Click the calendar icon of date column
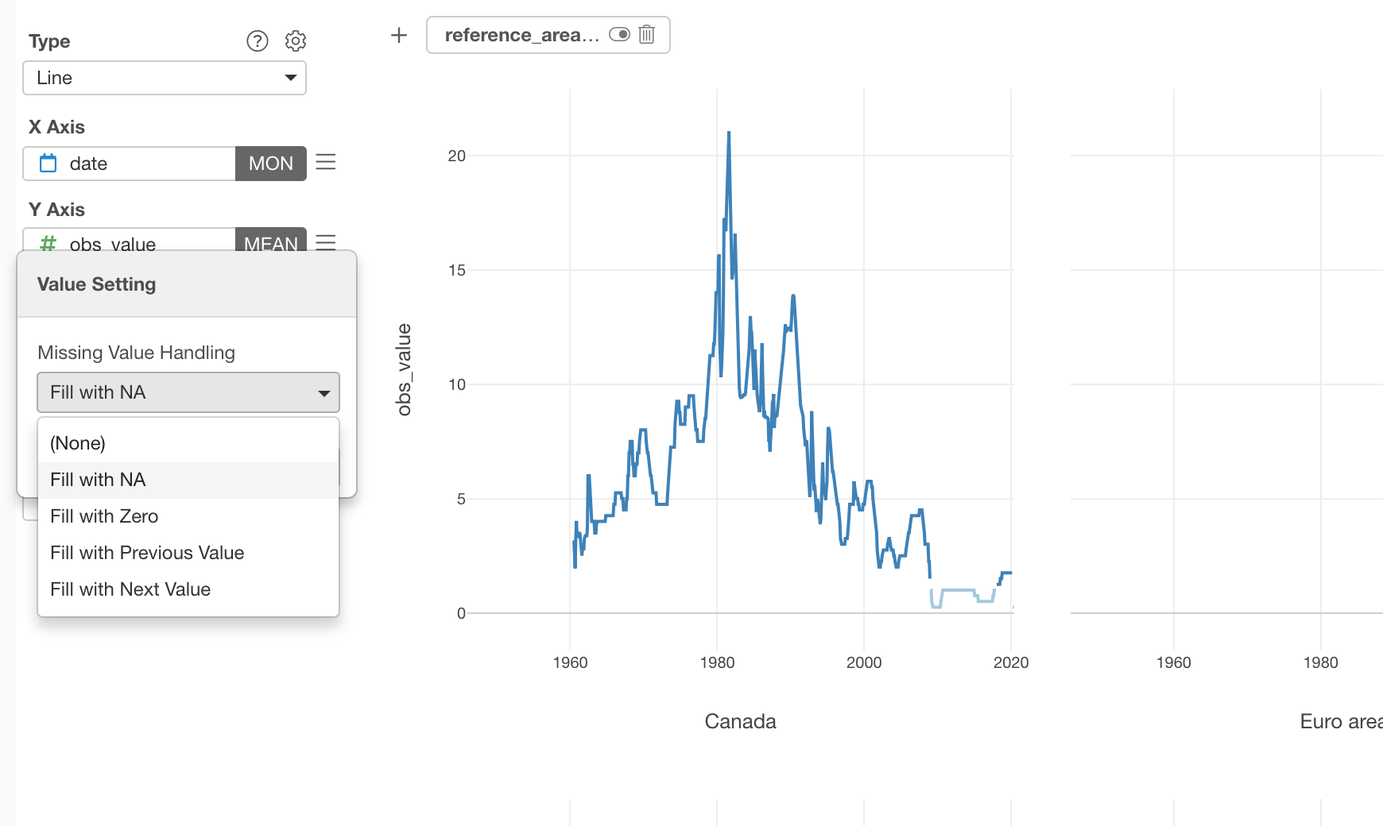The height and width of the screenshot is (826, 1383). click(48, 164)
